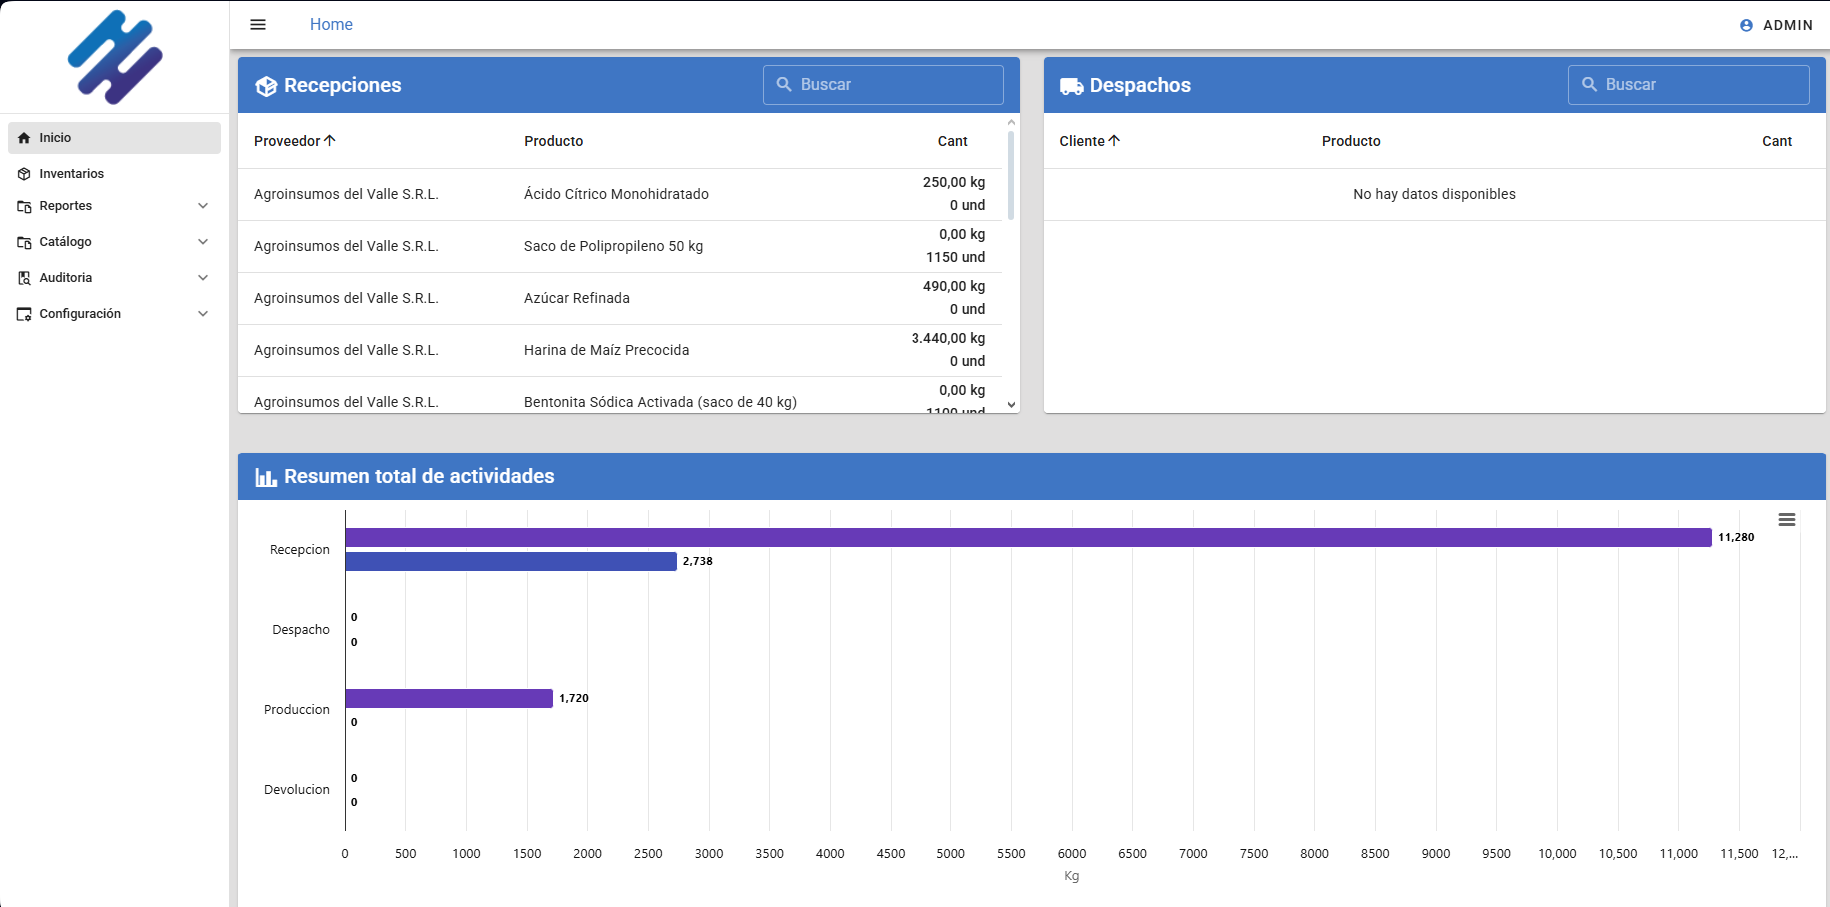Sort by Proveedor arrow icon

[x=330, y=141]
